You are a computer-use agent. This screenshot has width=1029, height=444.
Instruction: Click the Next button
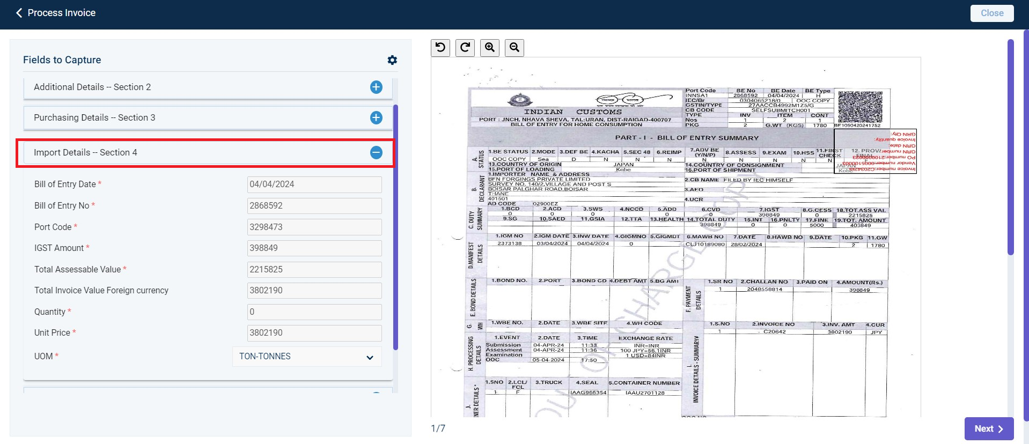point(989,428)
